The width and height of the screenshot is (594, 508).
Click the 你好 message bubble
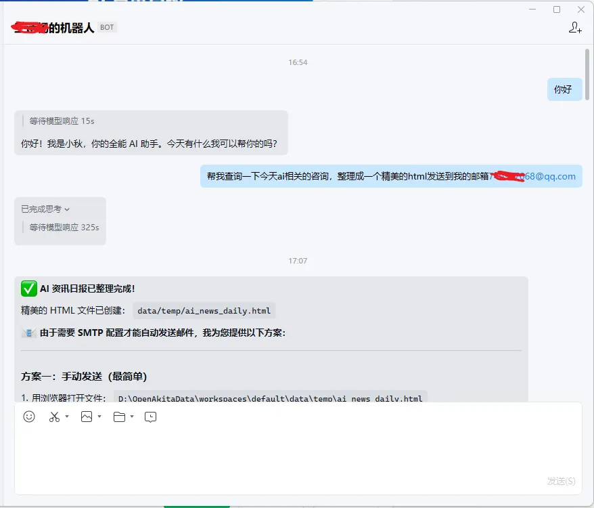pos(564,89)
